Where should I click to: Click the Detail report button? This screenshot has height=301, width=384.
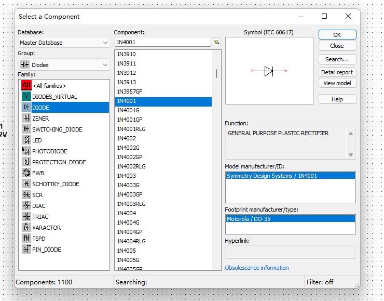pos(337,72)
